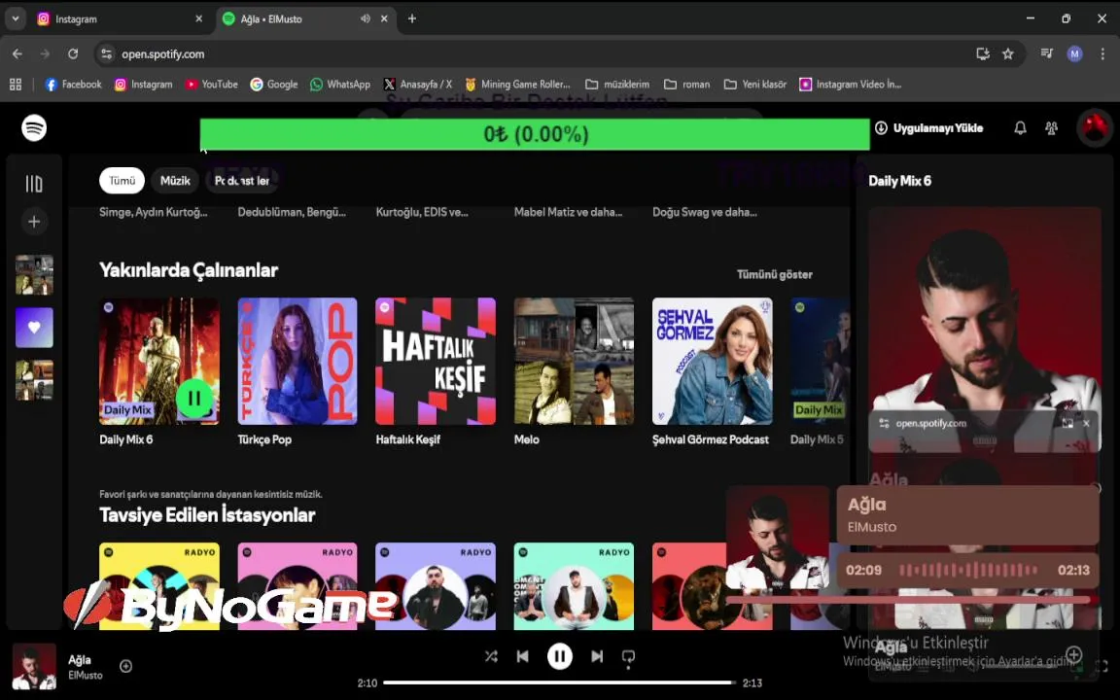This screenshot has width=1120, height=700.
Task: Switch to the Instagram browser tab
Action: tap(120, 19)
